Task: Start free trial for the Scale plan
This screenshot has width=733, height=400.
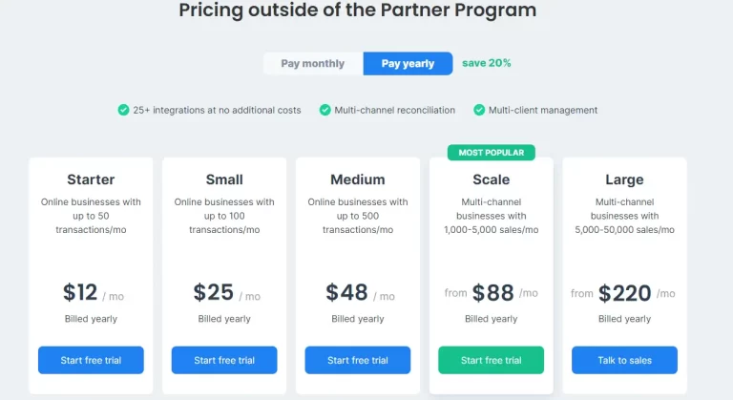Action: tap(492, 360)
